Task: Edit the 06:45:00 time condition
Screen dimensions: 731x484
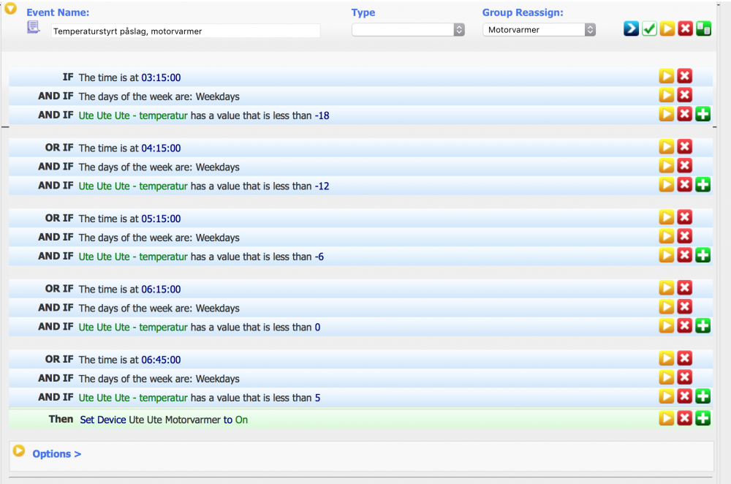Action: (x=163, y=358)
